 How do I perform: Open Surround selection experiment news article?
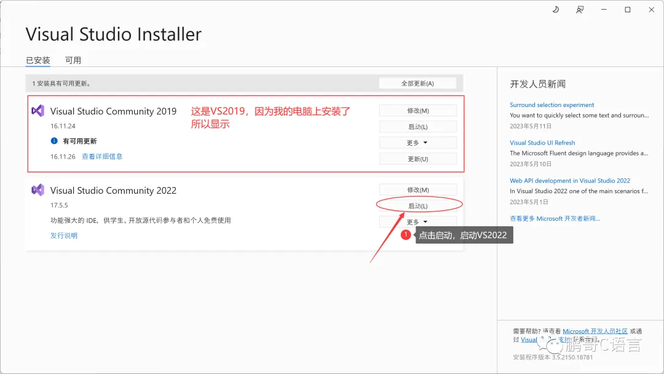[x=551, y=105]
